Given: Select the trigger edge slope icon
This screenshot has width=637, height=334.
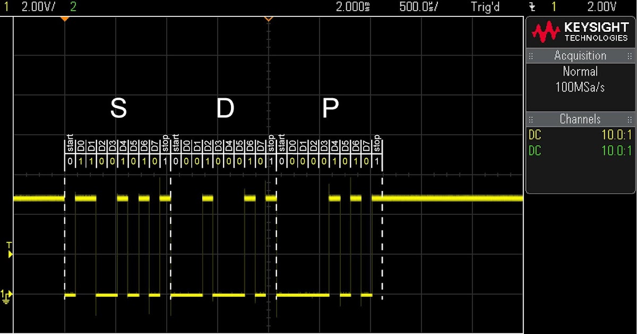Looking at the screenshot, I should (x=532, y=7).
